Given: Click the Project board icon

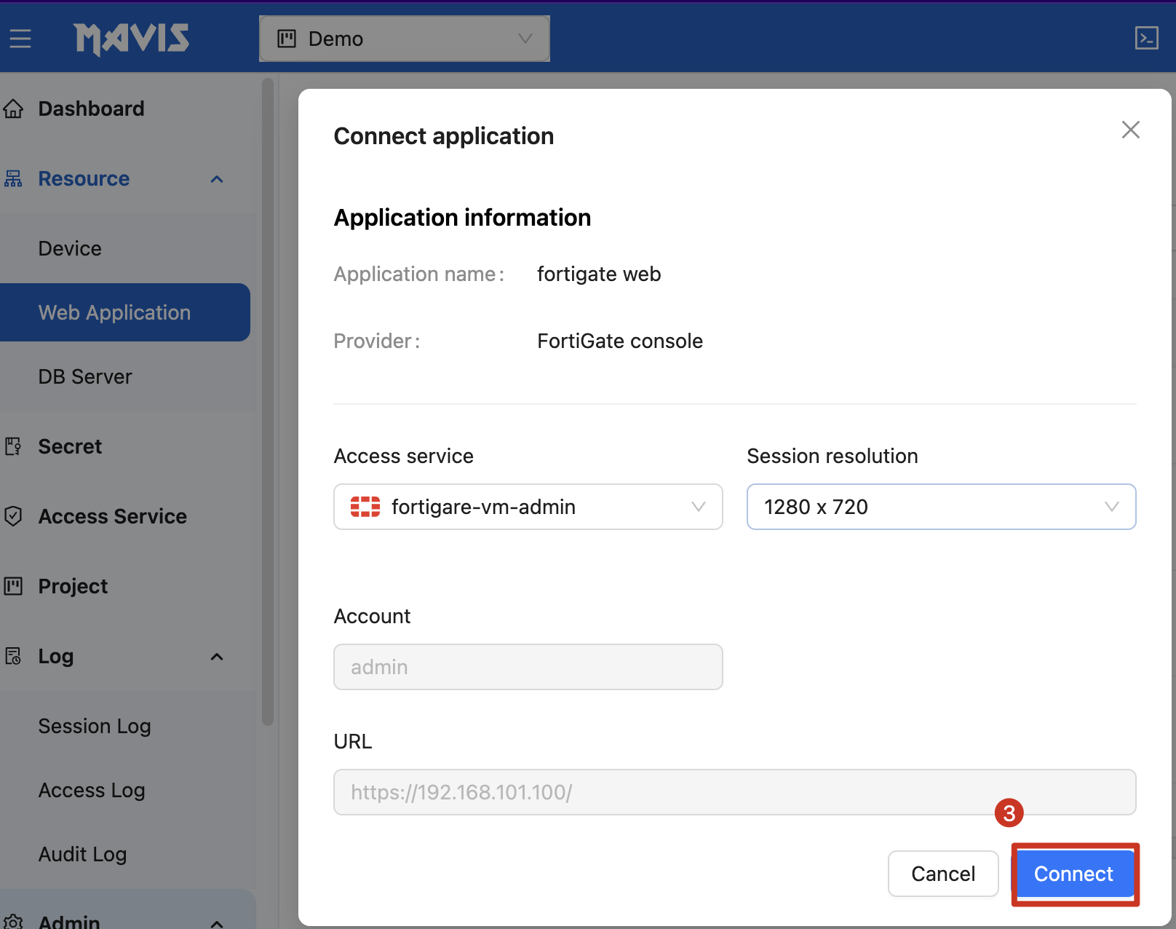Looking at the screenshot, I should pos(13,586).
